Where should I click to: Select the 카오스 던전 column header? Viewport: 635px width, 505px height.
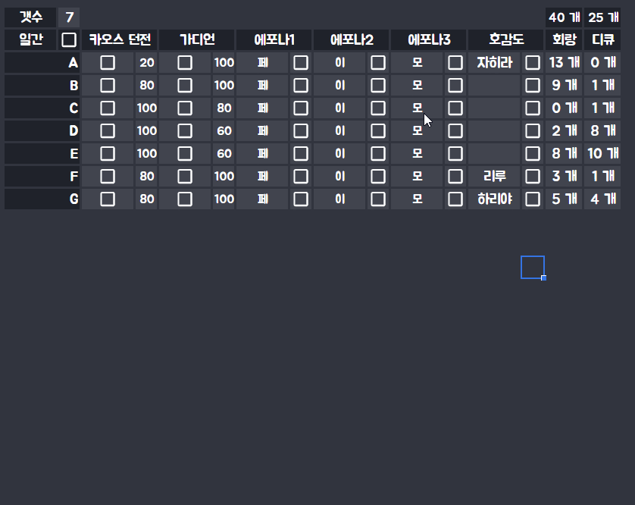(120, 40)
